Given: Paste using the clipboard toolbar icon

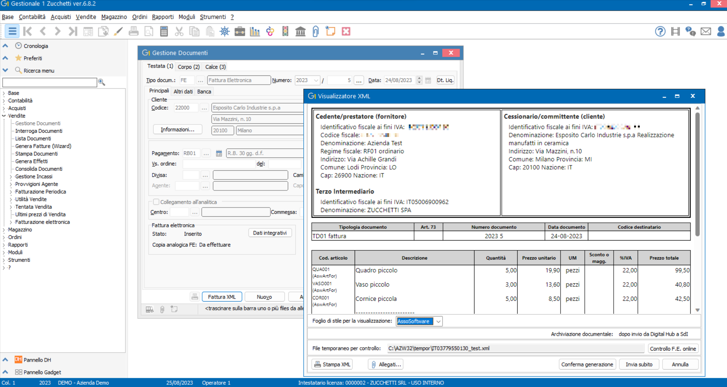Looking at the screenshot, I should click(x=209, y=31).
